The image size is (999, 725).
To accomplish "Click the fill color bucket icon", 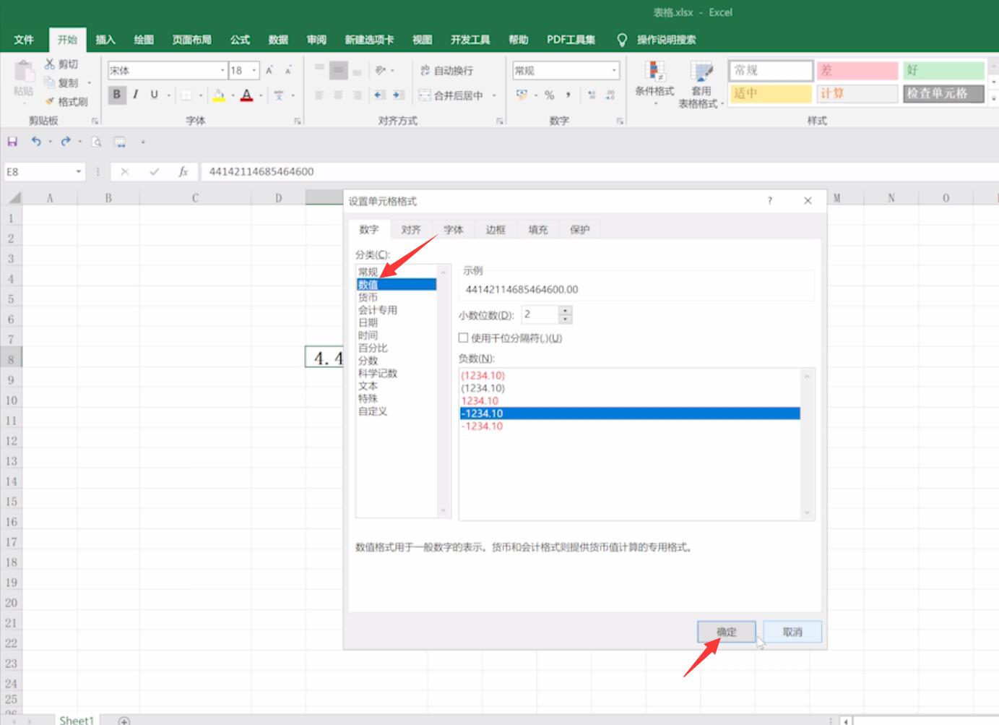I will click(x=218, y=95).
